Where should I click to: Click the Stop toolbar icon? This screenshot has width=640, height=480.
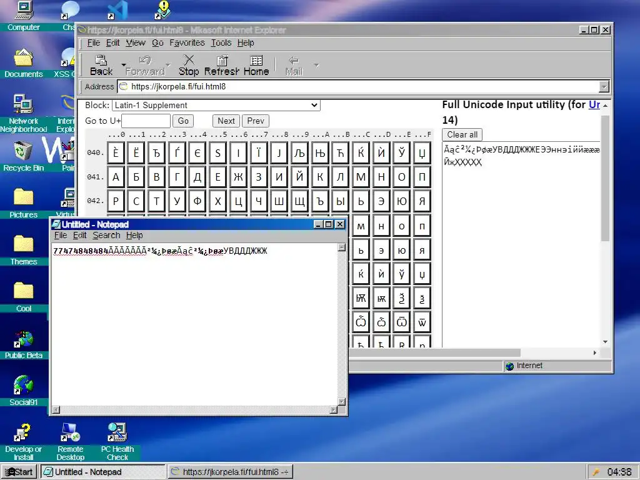[189, 65]
